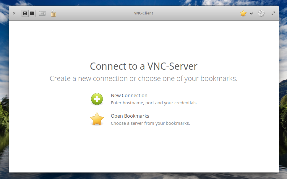Click 'Enter hostname, port and your credentials' text
The width and height of the screenshot is (287, 179).
[x=154, y=103]
